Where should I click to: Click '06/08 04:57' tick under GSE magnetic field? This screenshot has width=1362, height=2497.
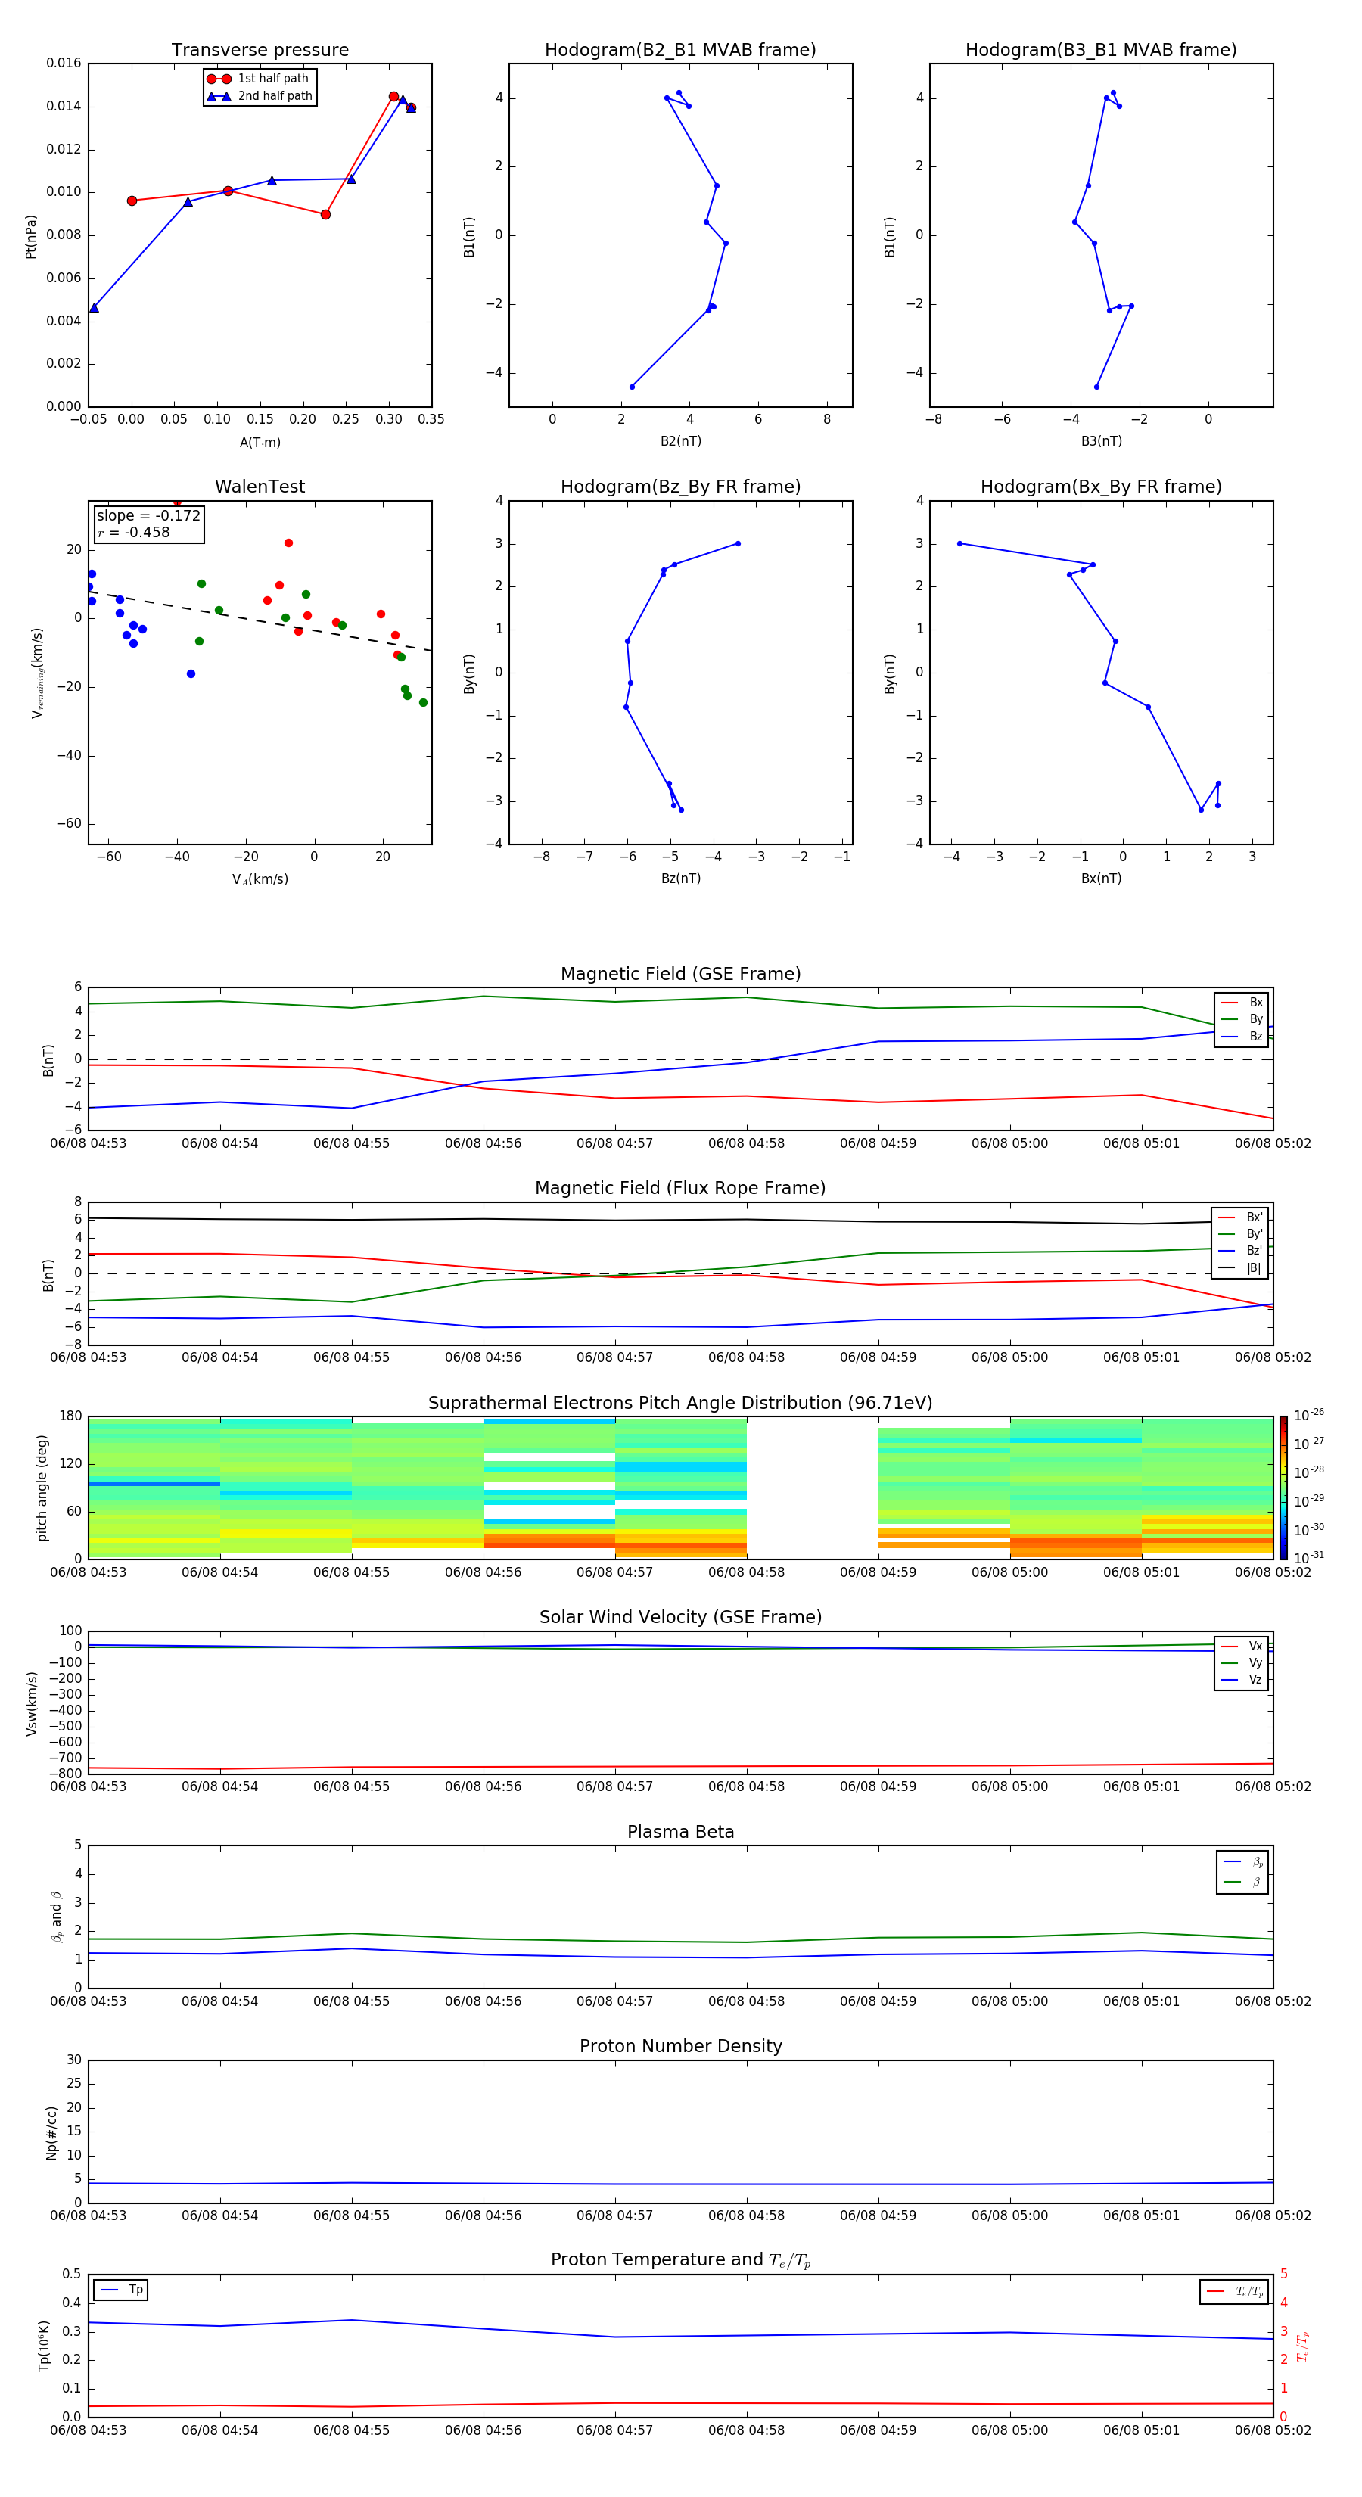click(x=614, y=1144)
